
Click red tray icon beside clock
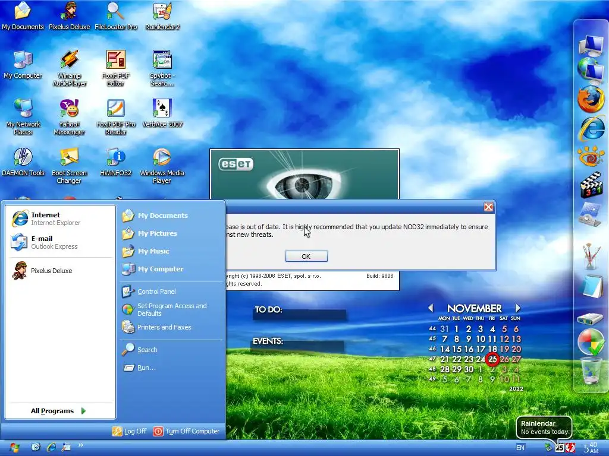click(570, 448)
